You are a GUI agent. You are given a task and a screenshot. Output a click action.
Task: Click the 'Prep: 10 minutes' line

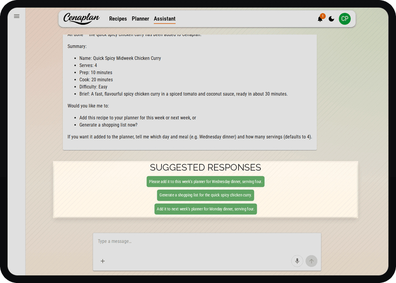pos(96,73)
